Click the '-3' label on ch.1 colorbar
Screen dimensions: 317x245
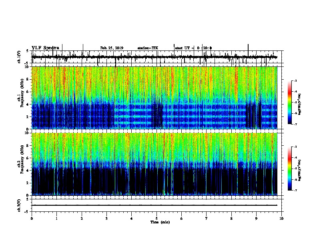[295, 81]
